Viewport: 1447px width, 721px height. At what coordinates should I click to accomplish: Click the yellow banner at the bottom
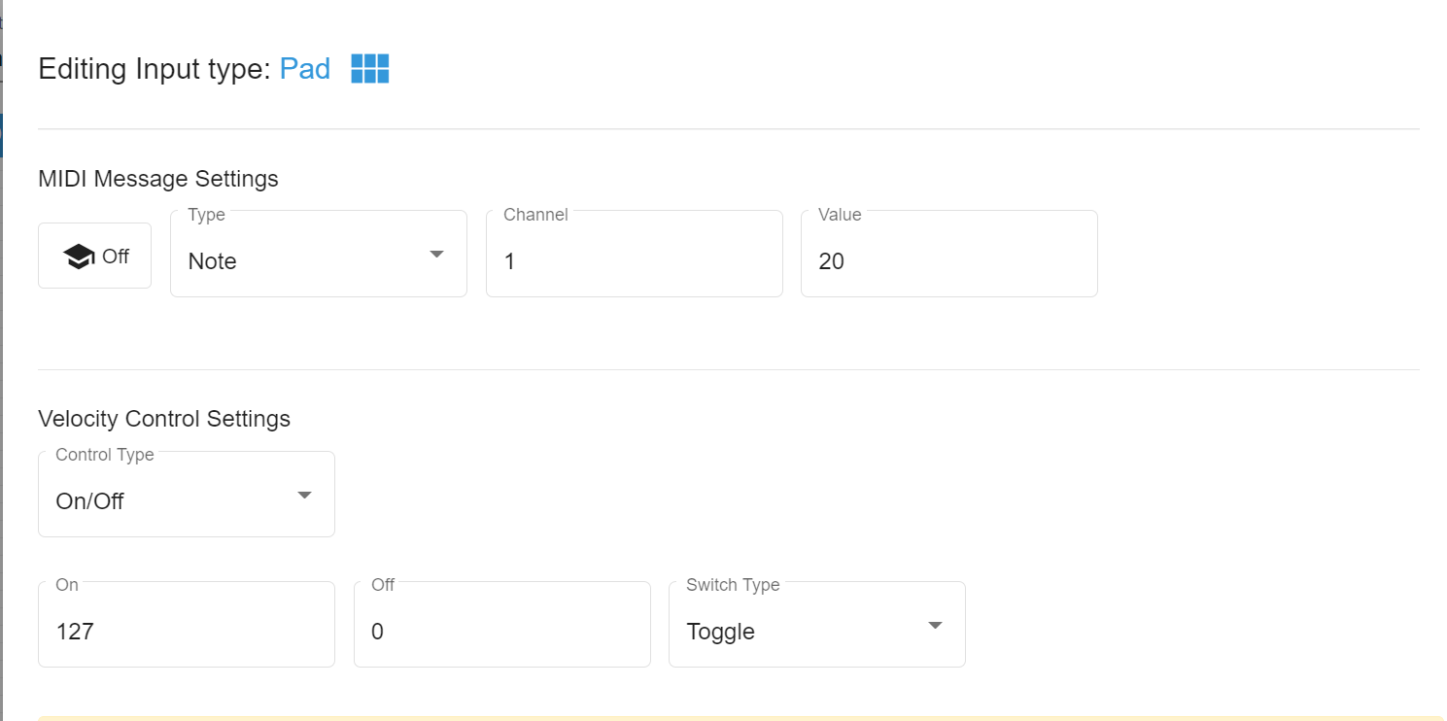(x=739, y=718)
